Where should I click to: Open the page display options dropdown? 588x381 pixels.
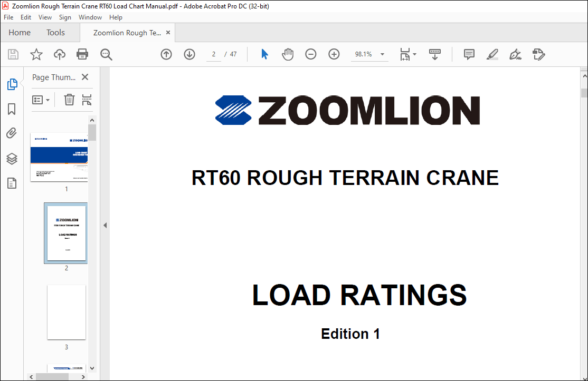pyautogui.click(x=407, y=54)
